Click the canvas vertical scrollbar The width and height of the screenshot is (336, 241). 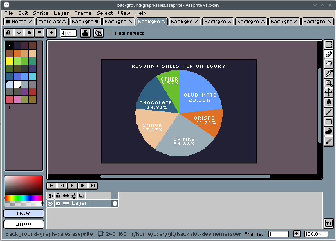(320, 106)
